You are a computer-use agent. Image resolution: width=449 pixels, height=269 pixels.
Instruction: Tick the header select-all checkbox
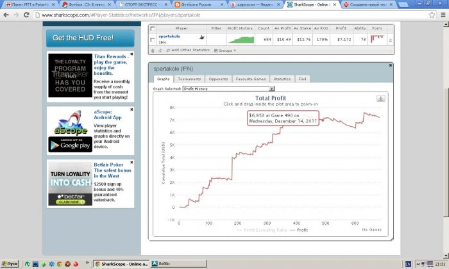coord(153,29)
